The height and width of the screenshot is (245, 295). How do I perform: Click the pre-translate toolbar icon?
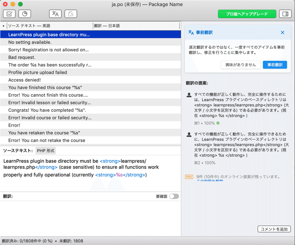click(x=55, y=14)
